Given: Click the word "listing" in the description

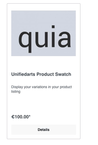Looking at the screenshot, I should point(16,91).
